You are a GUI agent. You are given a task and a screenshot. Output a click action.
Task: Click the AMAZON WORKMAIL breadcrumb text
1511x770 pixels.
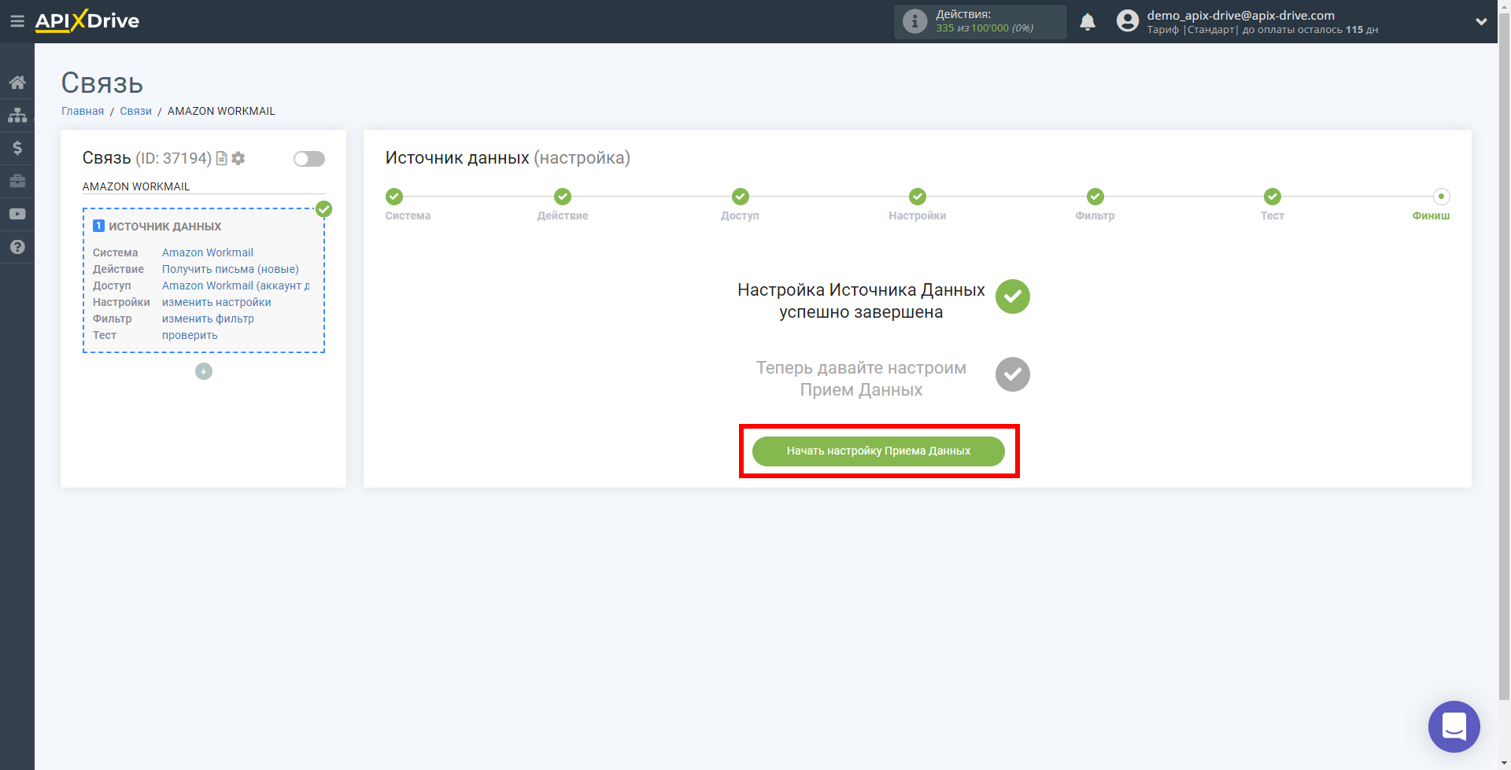coord(221,111)
